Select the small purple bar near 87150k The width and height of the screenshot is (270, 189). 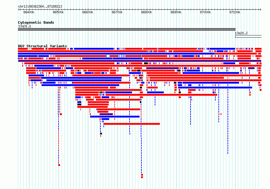251,68
